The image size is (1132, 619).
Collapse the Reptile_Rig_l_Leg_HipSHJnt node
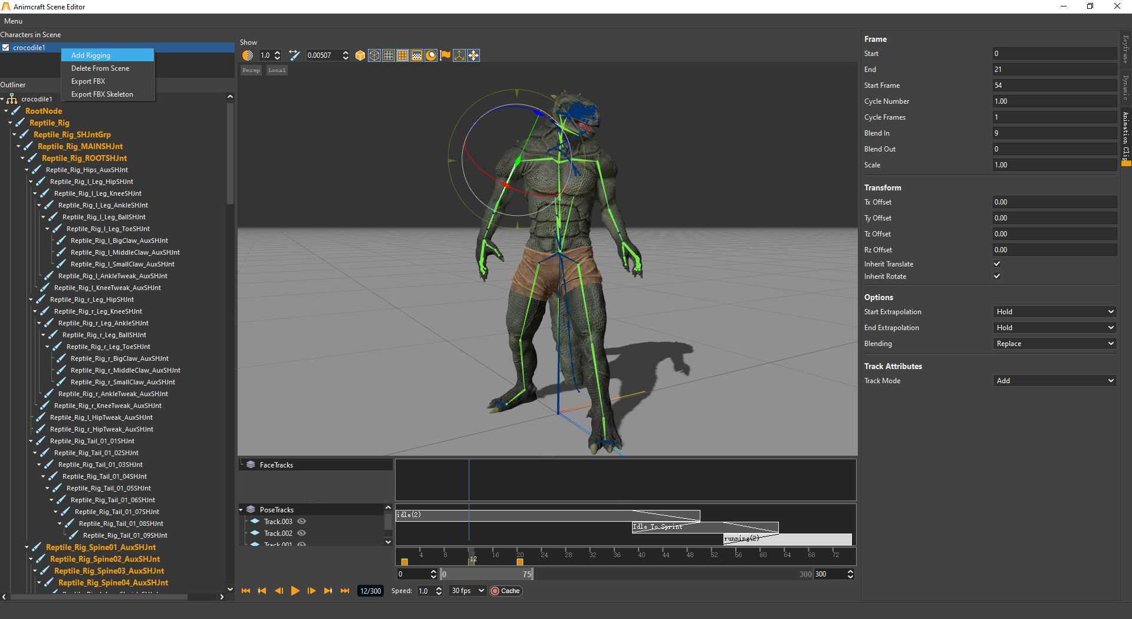click(31, 182)
